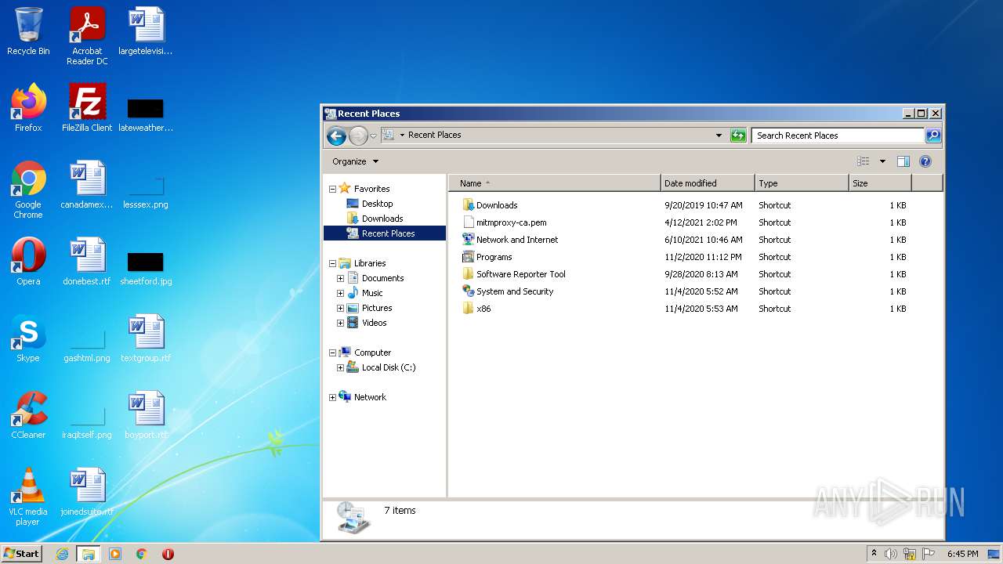Select Downloads under Favorites
This screenshot has width=1003, height=564.
click(382, 219)
